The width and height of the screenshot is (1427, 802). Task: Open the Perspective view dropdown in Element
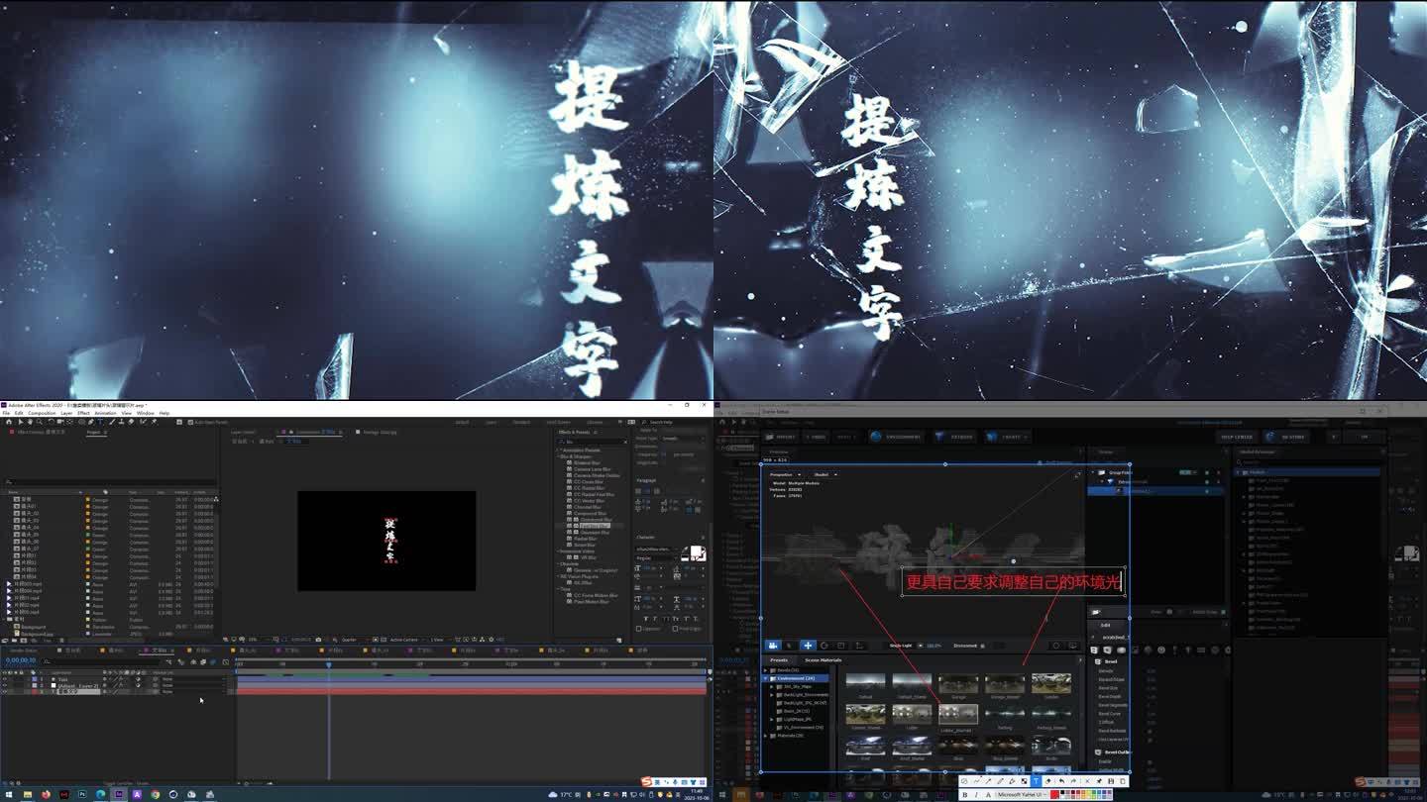785,474
